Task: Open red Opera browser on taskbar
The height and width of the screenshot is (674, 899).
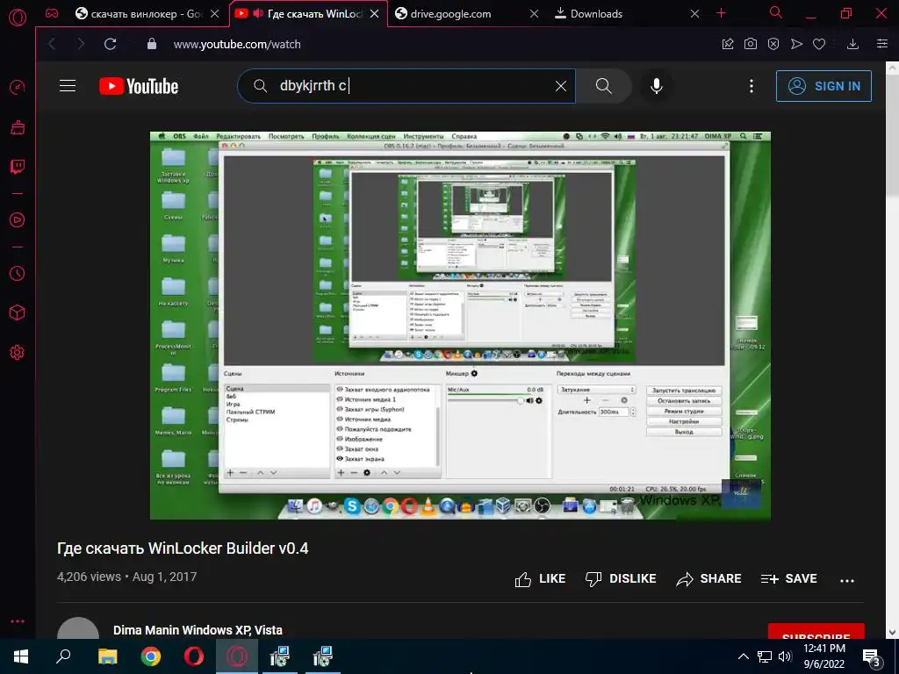Action: [194, 656]
